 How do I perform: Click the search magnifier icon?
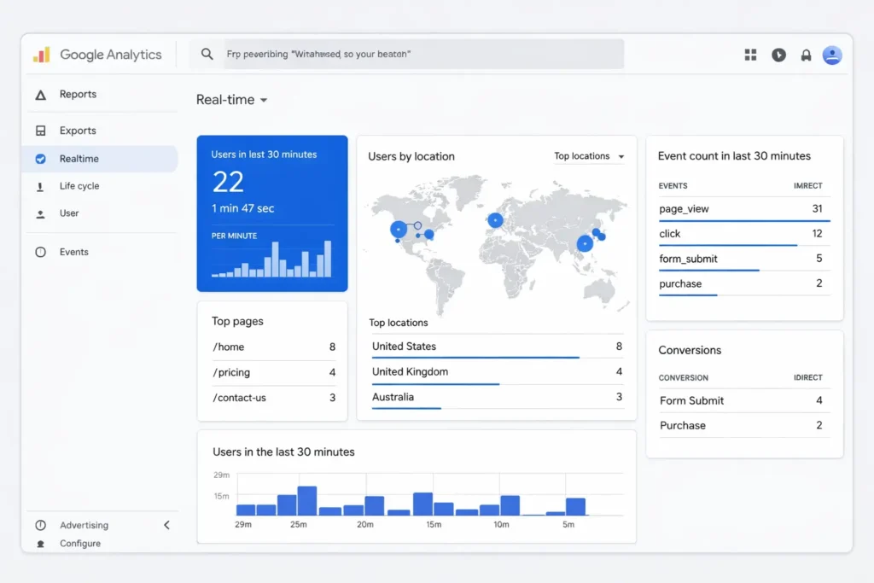click(x=206, y=54)
